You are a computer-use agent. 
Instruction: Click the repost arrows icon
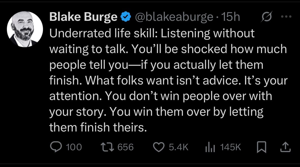tap(108, 147)
